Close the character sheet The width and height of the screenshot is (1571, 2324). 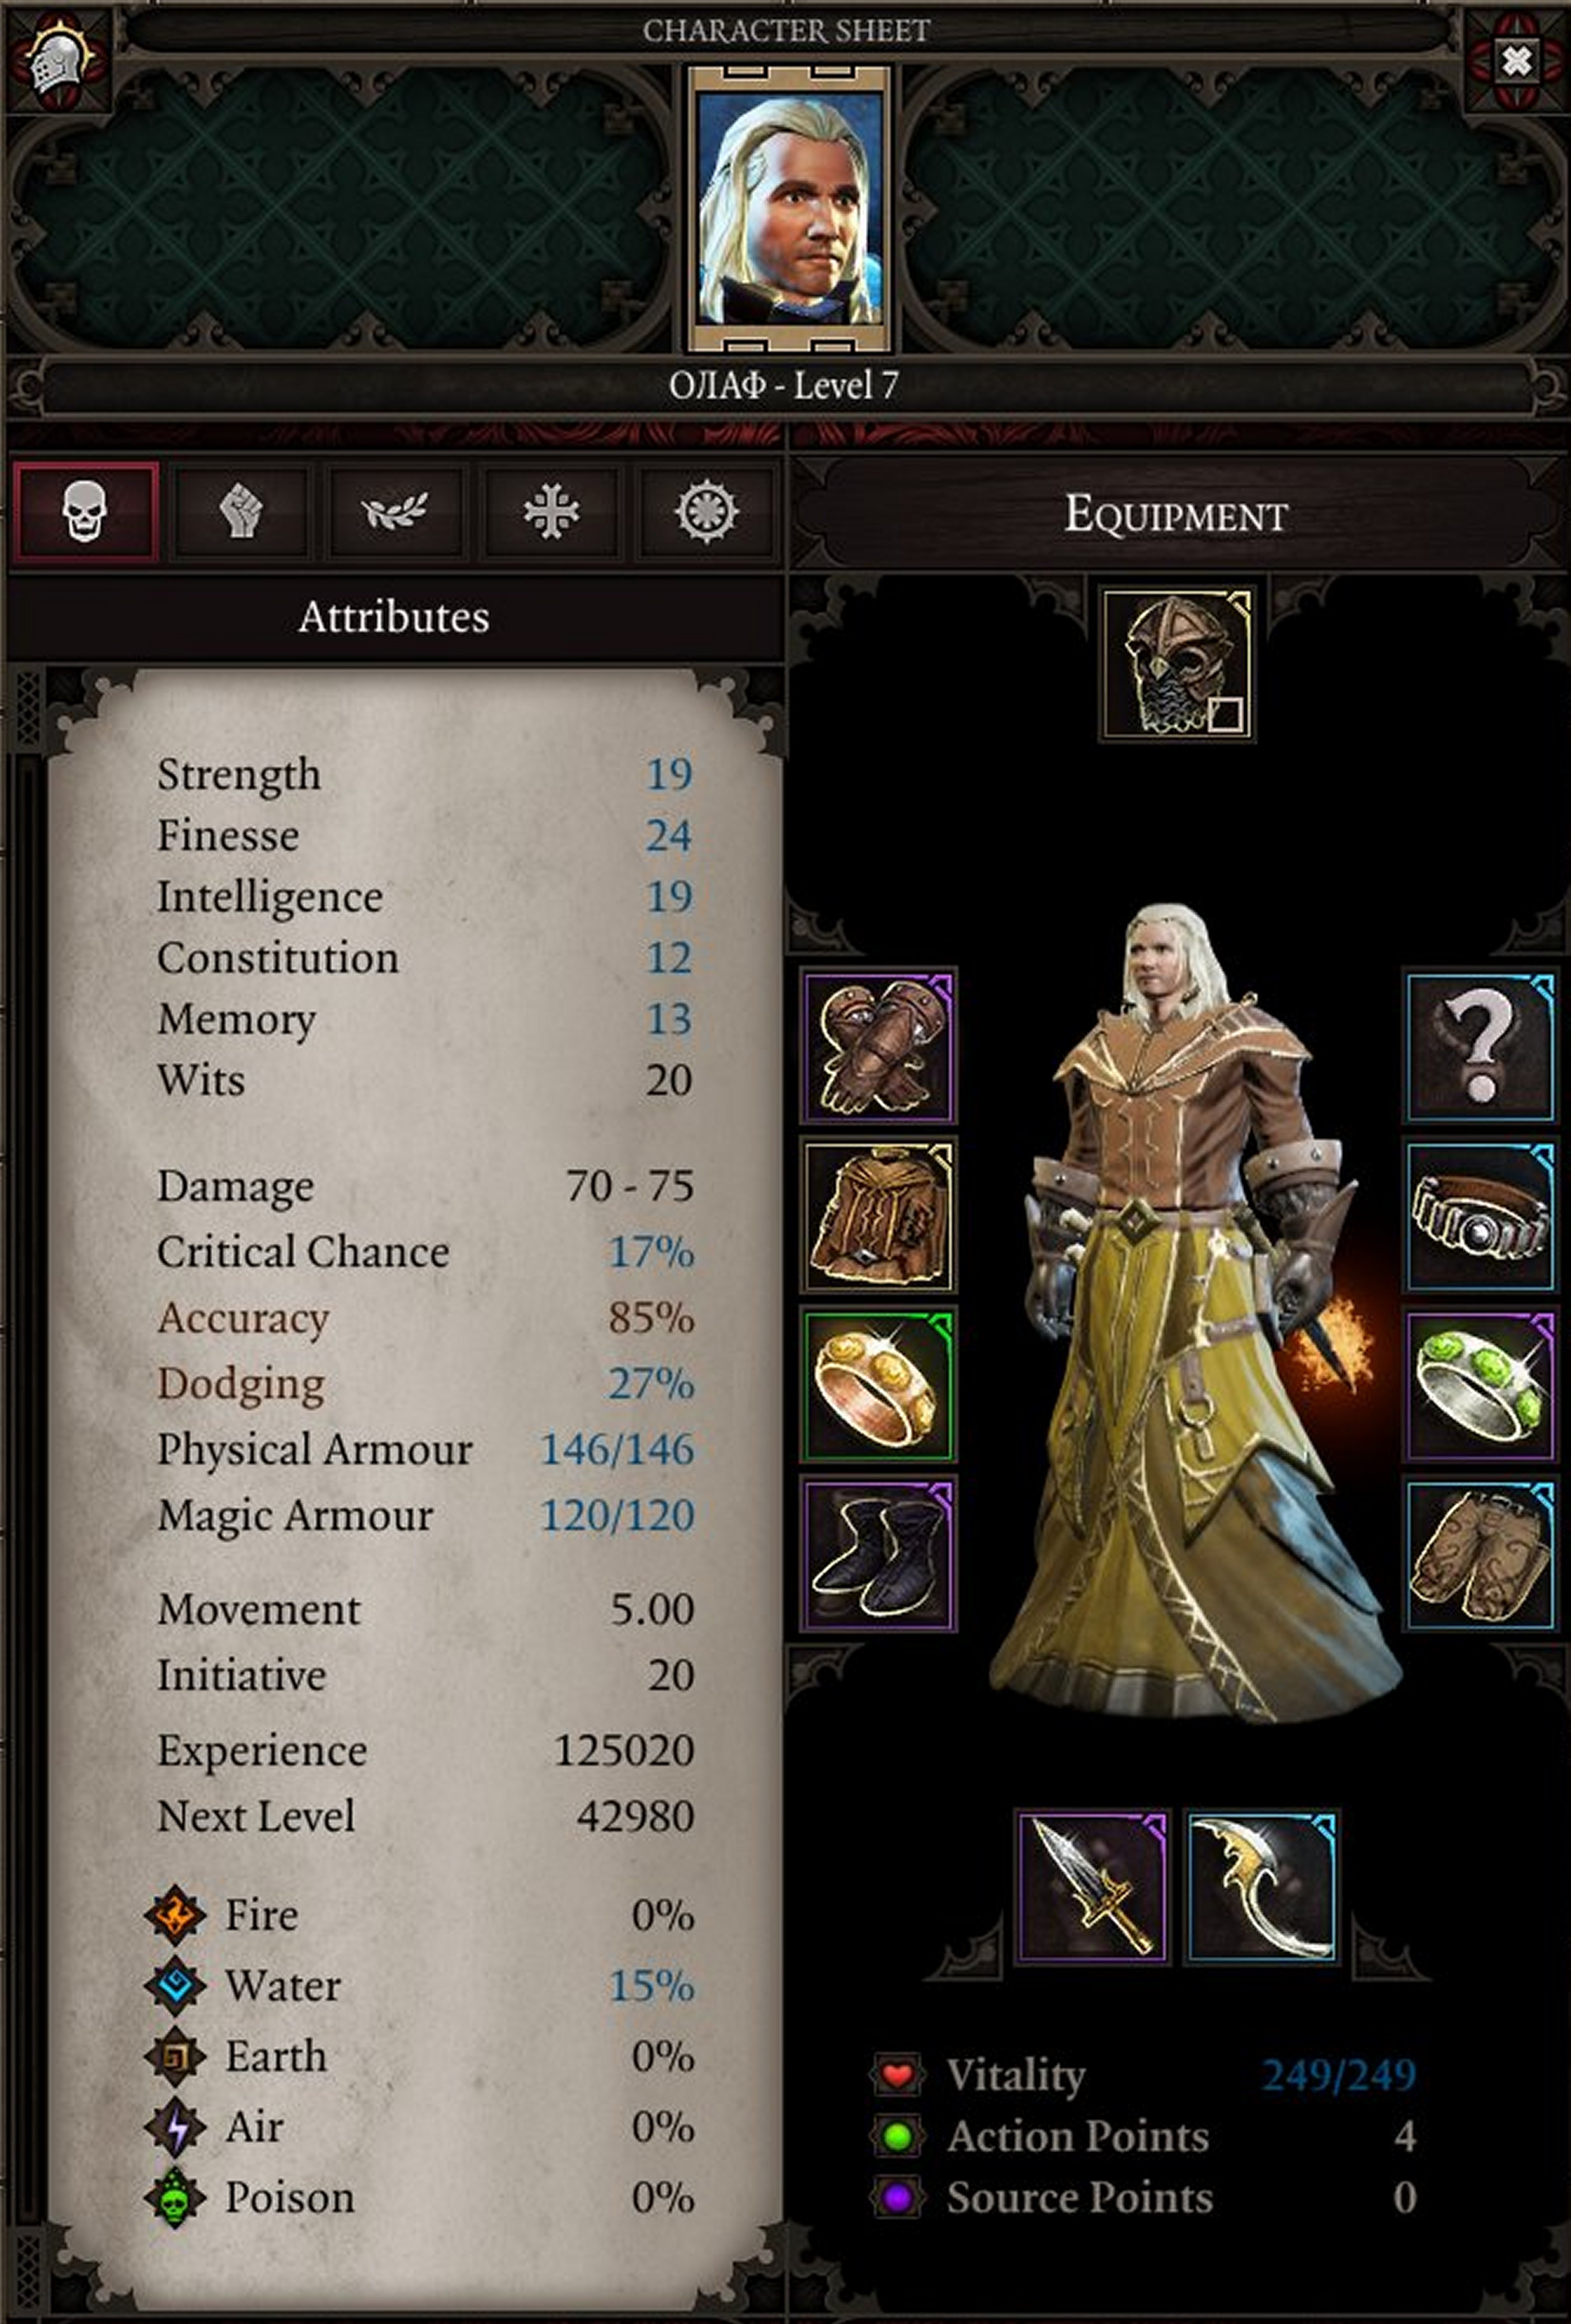[1516, 62]
